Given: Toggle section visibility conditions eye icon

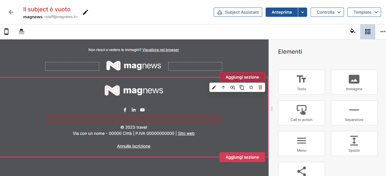Looking at the screenshot, I should 233,87.
